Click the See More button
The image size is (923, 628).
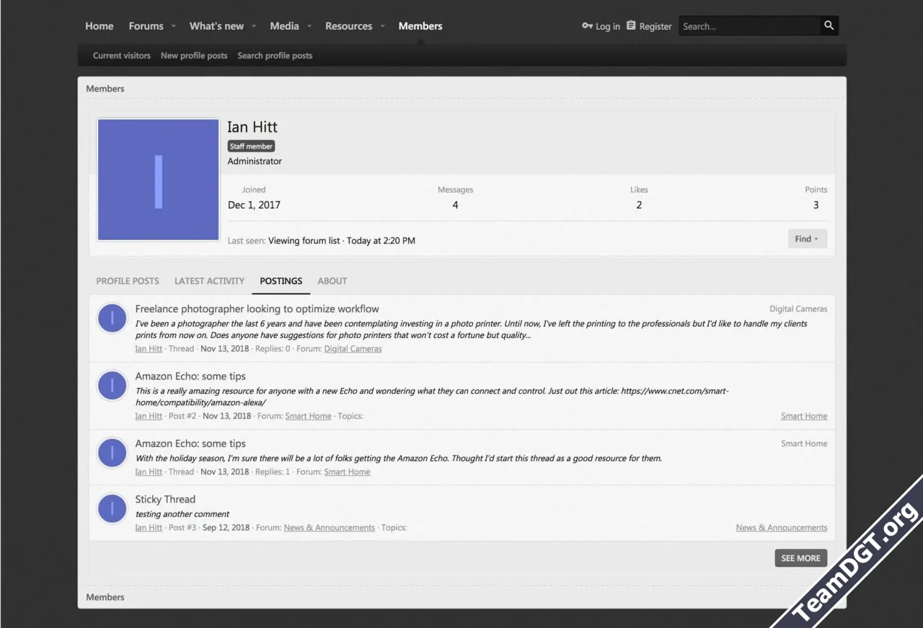[800, 558]
